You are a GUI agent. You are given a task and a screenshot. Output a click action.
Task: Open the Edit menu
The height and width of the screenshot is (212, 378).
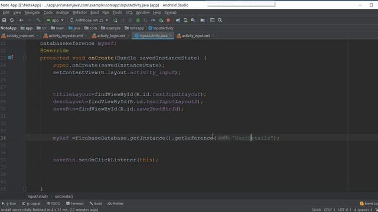coord(6,12)
